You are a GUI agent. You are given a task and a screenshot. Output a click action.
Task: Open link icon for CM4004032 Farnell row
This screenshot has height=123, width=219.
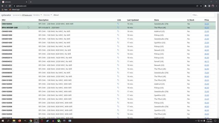click(118, 61)
